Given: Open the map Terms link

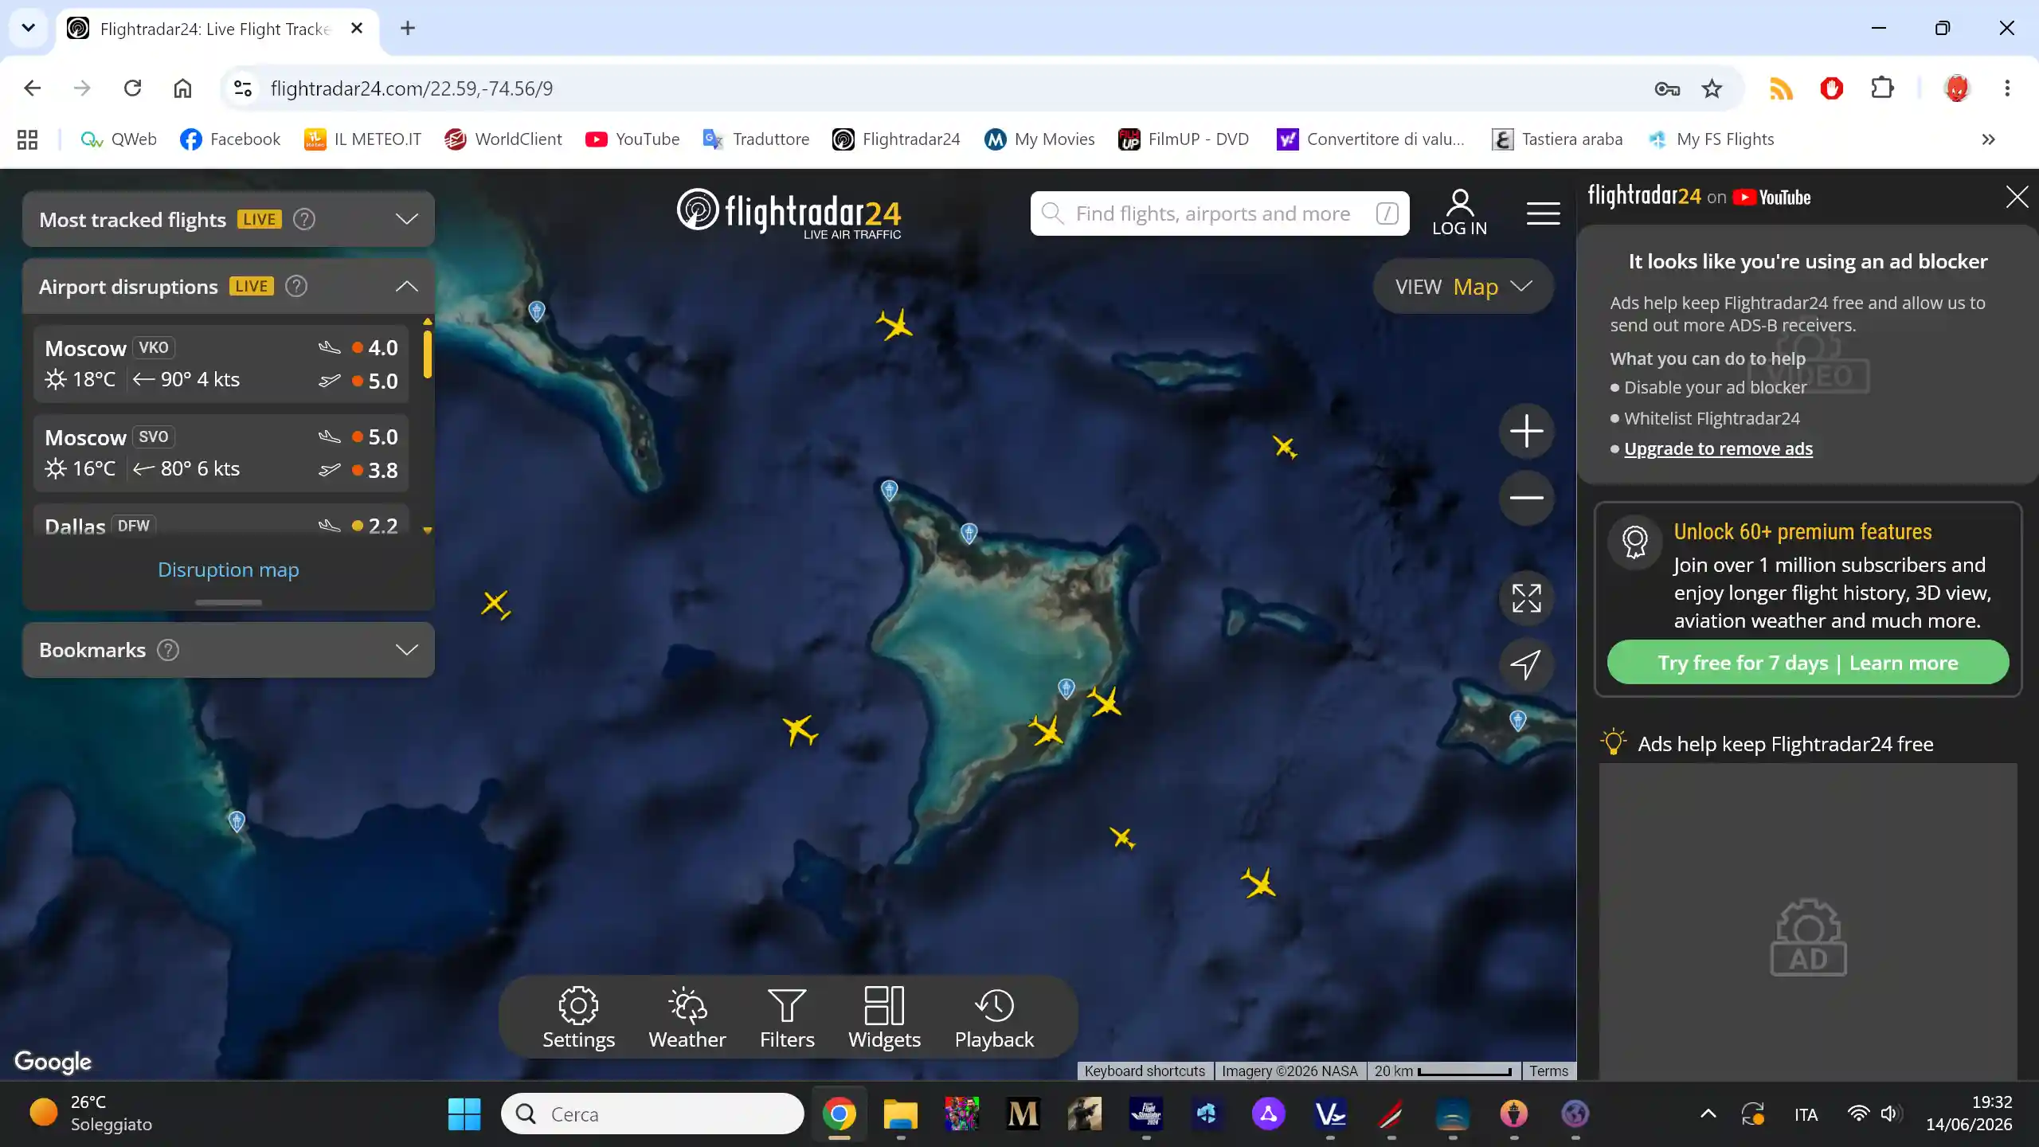Looking at the screenshot, I should [1548, 1071].
